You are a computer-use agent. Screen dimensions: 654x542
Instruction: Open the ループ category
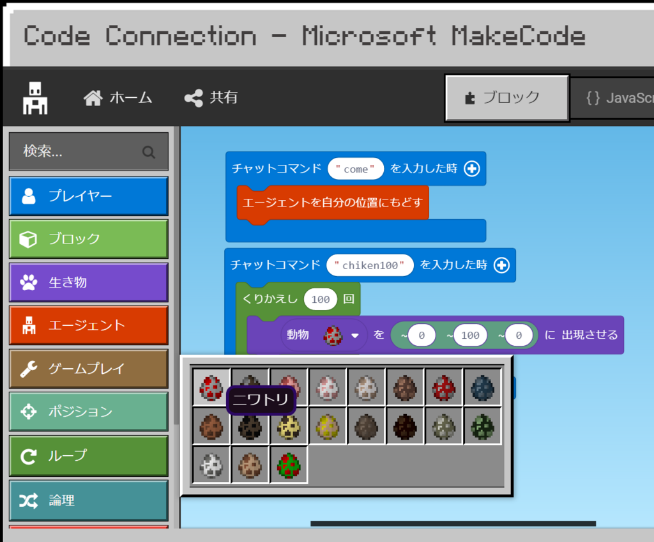point(88,456)
